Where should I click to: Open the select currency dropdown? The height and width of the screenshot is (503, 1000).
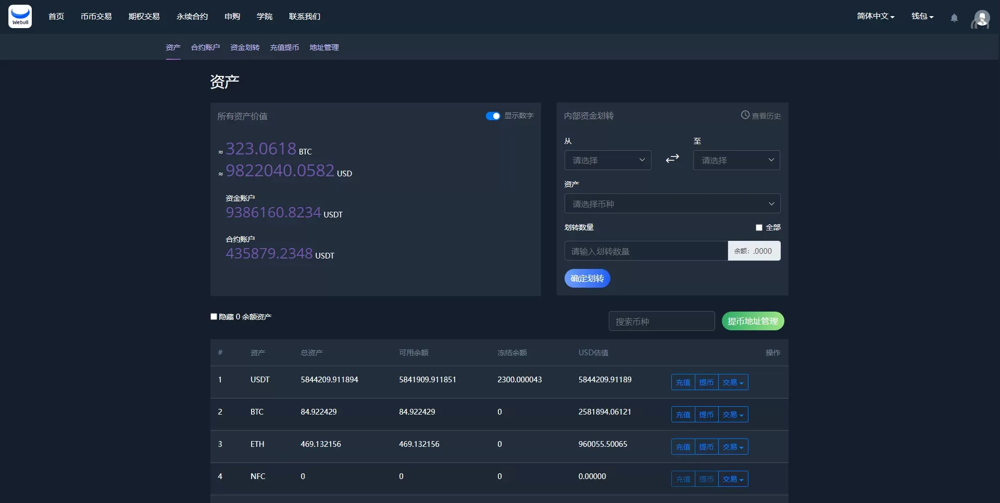click(672, 204)
